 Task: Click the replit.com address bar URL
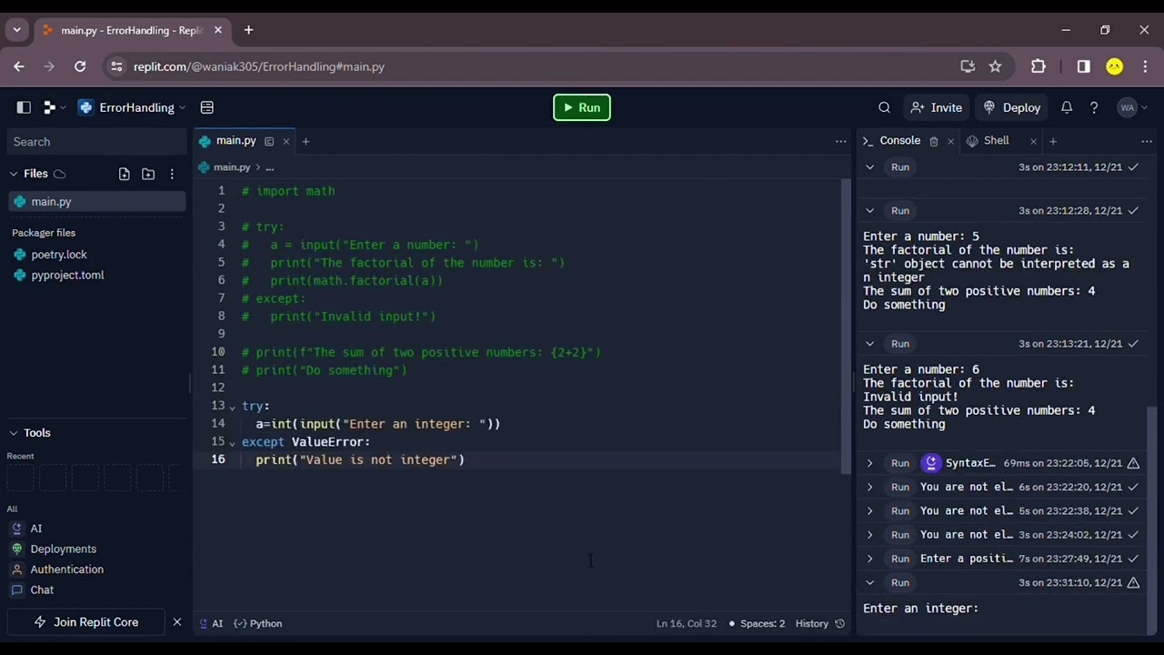tap(259, 66)
